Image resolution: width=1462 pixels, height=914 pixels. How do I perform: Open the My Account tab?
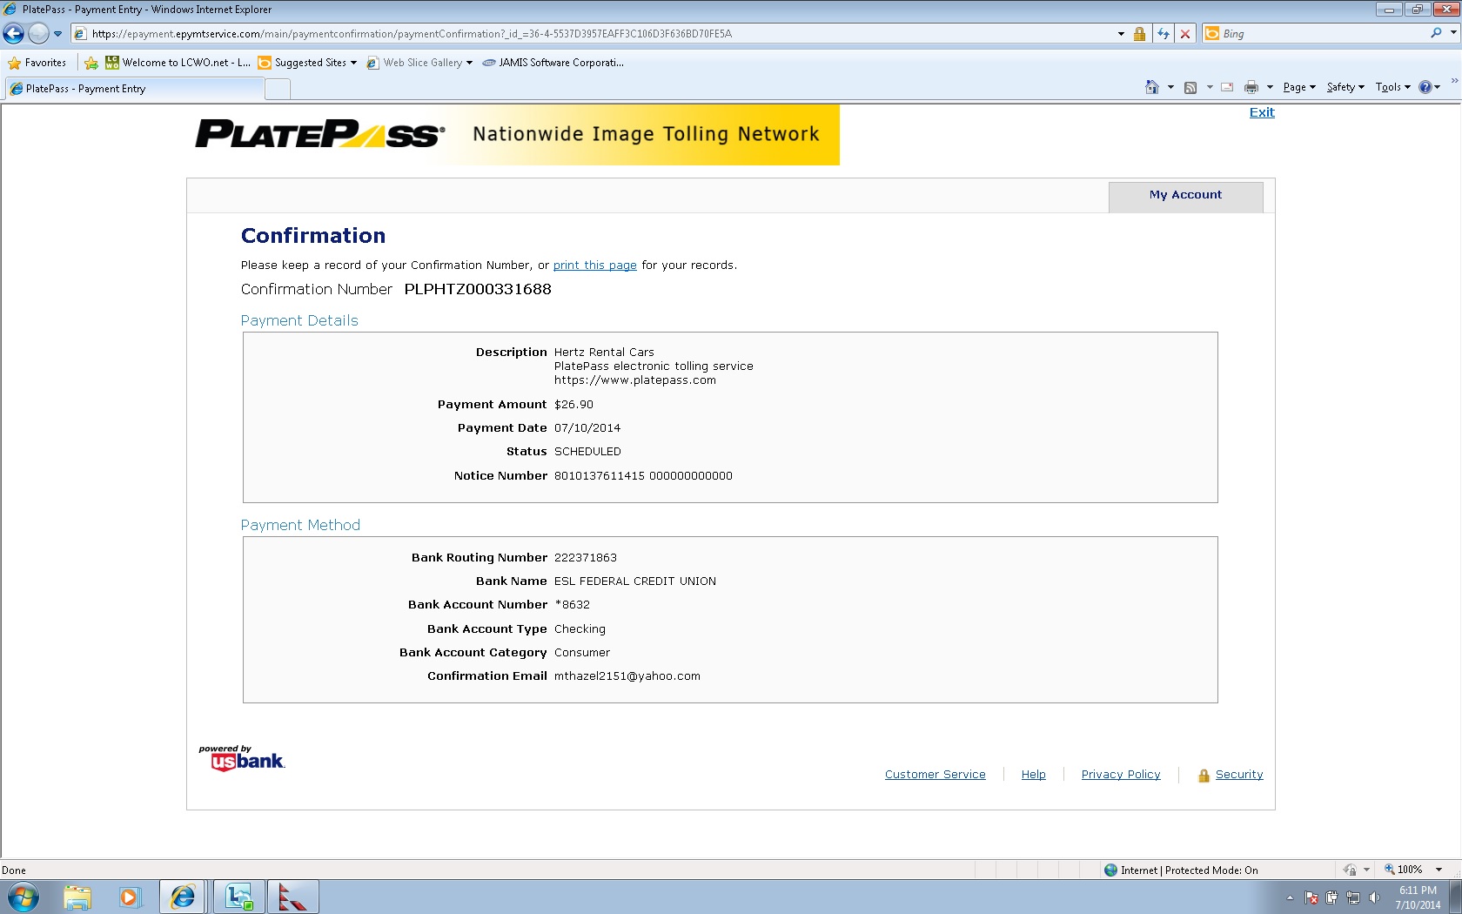[x=1185, y=196]
